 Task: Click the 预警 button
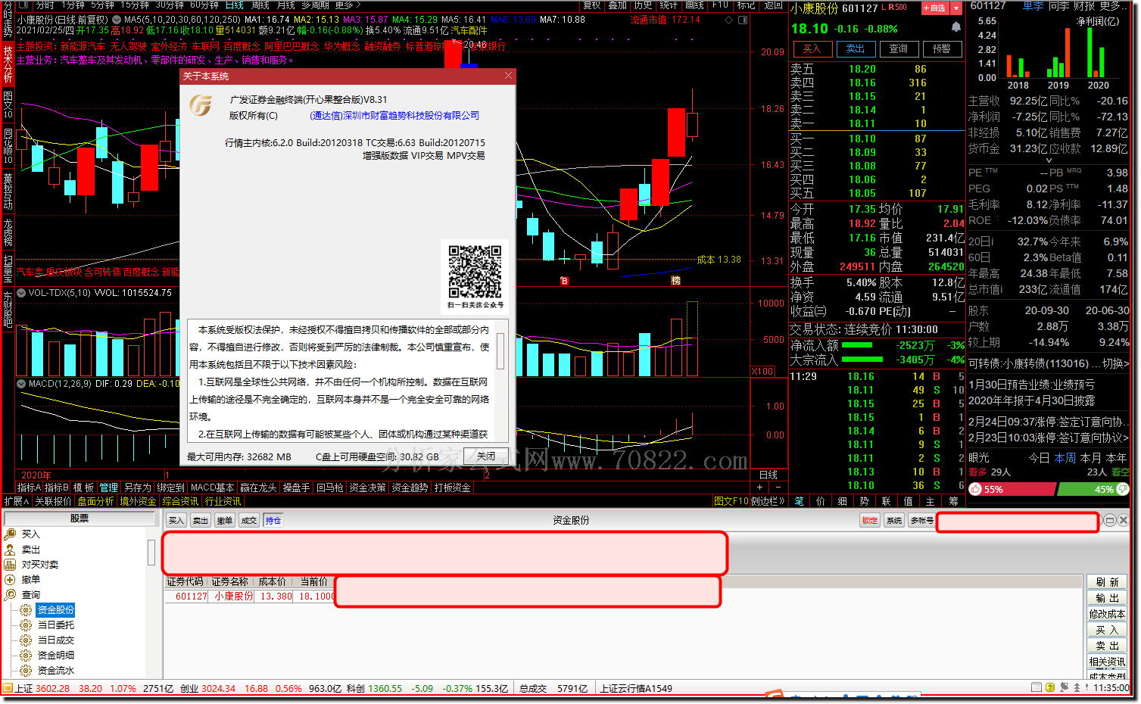click(x=942, y=48)
